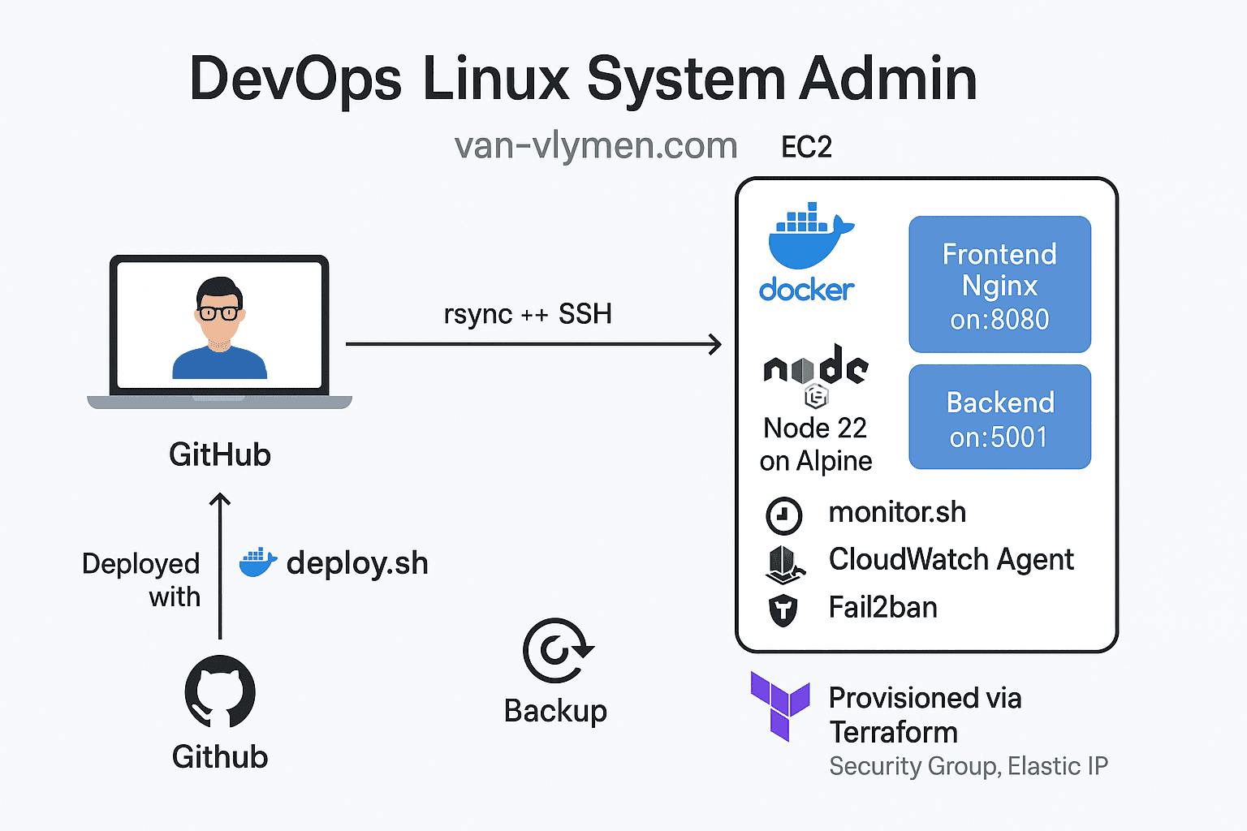Click the DevOps Linux System Admin title
Viewport: 1247px width, 831px height.
583,79
